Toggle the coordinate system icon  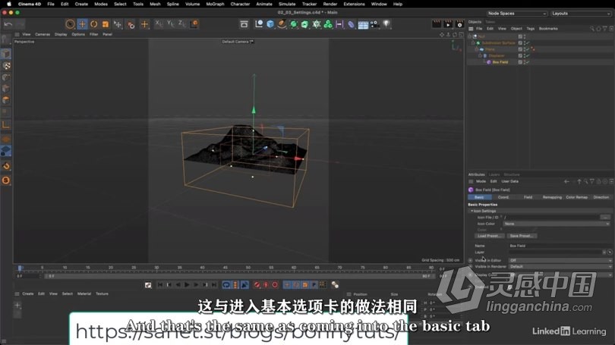pos(194,24)
